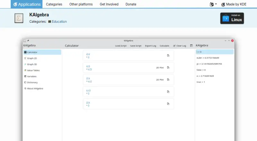
Task: Copy the 2+2 = 4 result
Action: point(168,55)
